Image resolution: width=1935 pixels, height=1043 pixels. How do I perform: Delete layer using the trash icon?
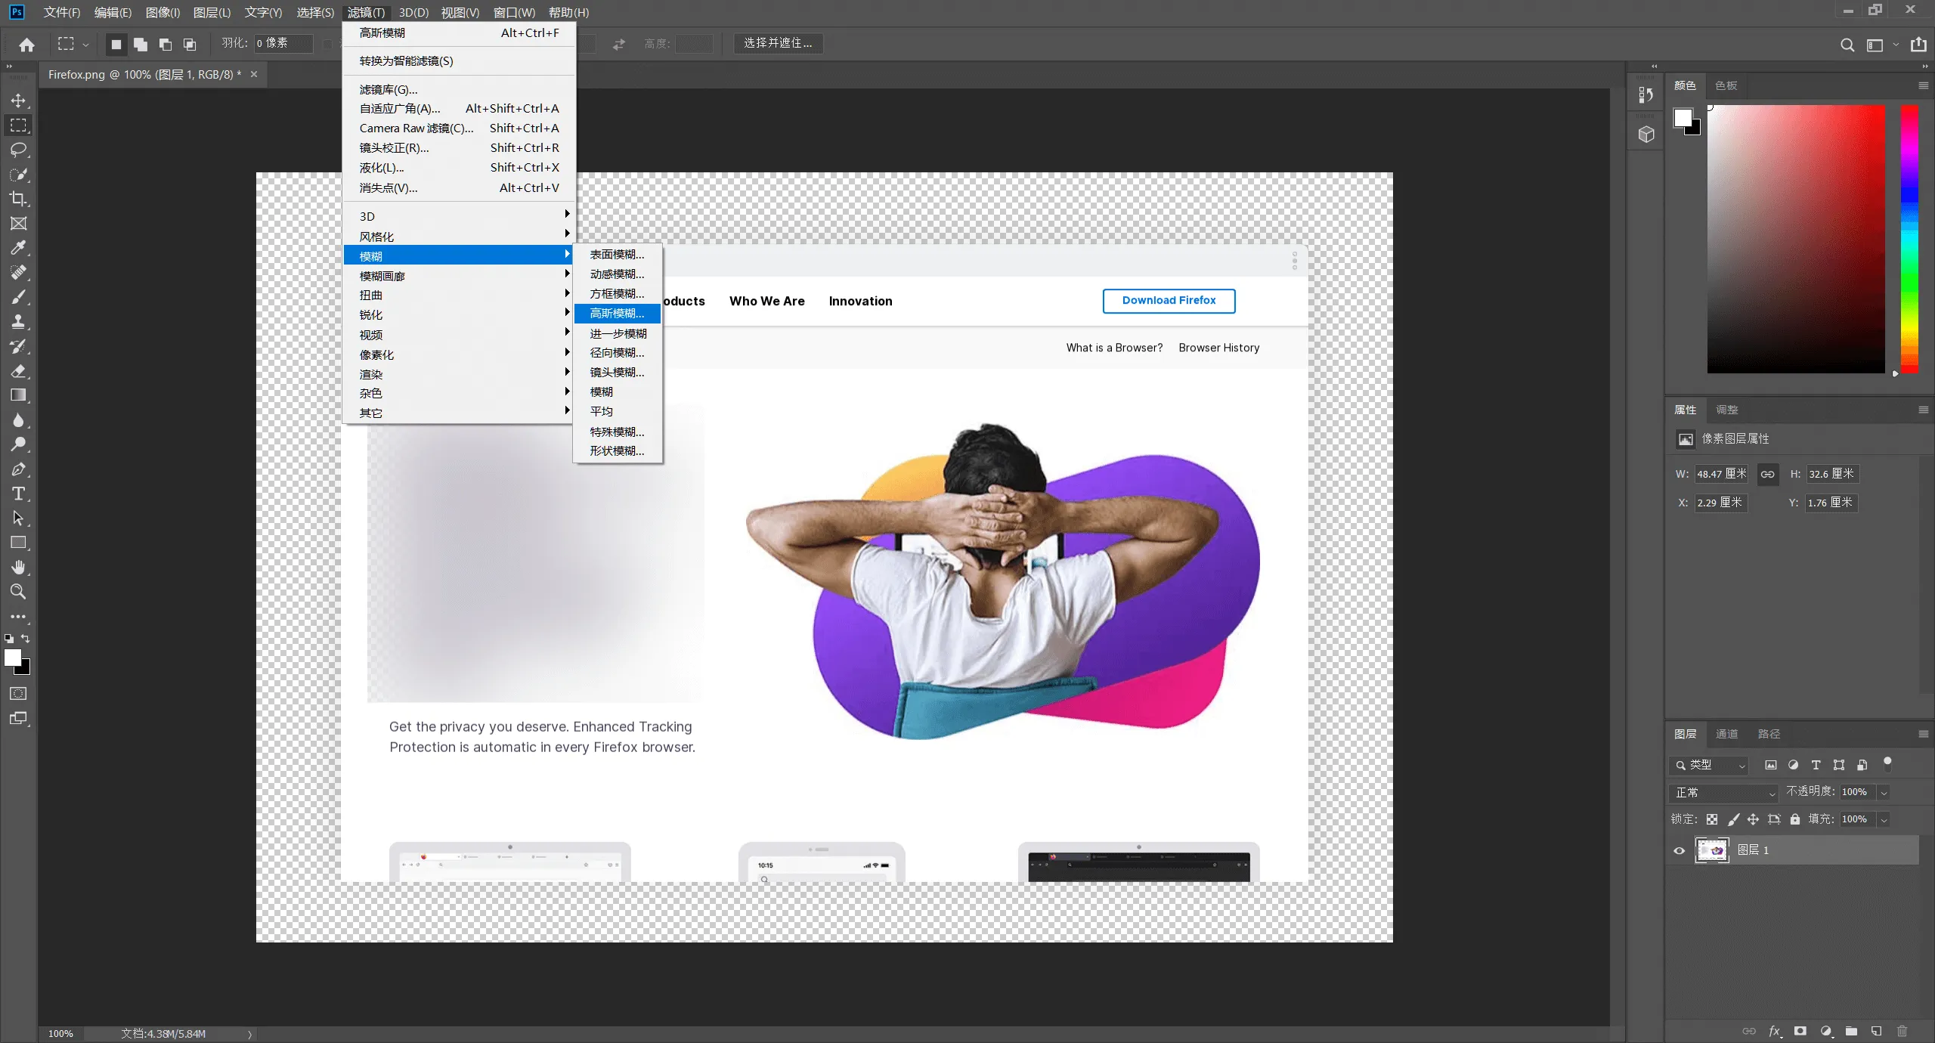point(1902,1032)
